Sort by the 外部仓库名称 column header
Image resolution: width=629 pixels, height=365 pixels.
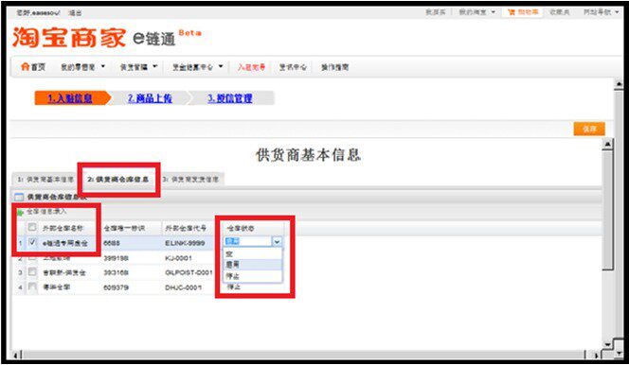point(63,228)
